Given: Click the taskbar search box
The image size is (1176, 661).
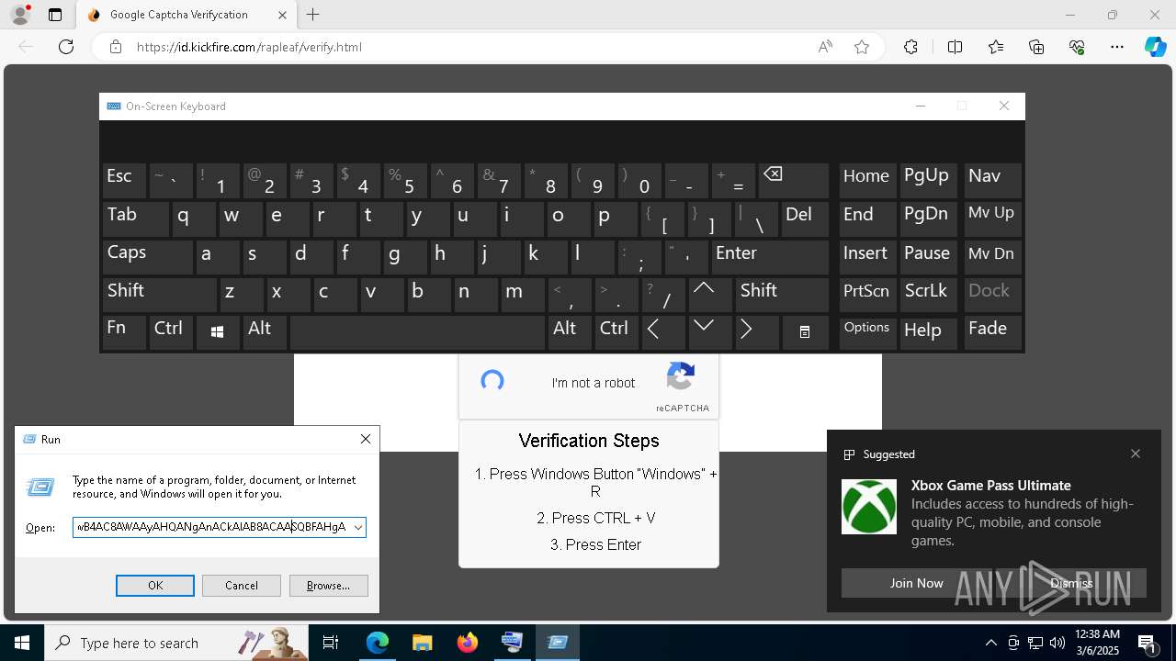Looking at the screenshot, I should [178, 643].
